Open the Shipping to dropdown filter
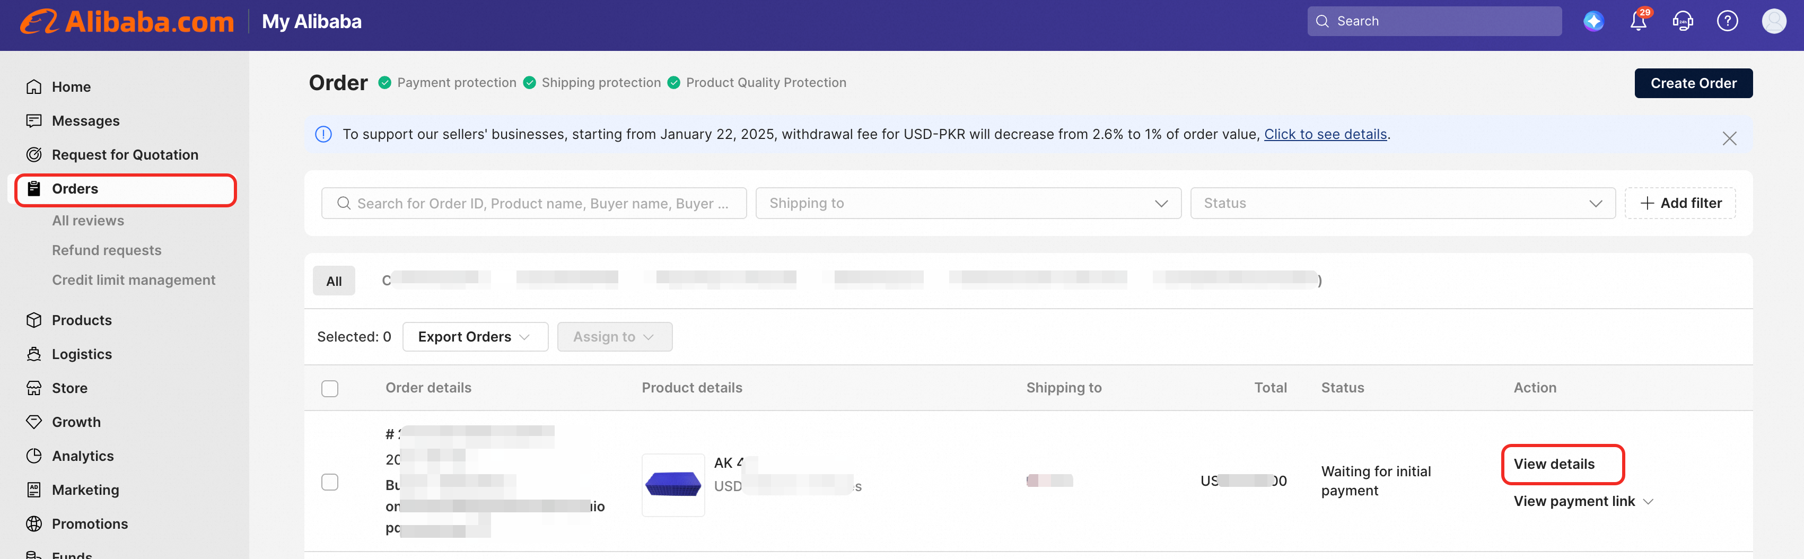1804x559 pixels. (968, 203)
